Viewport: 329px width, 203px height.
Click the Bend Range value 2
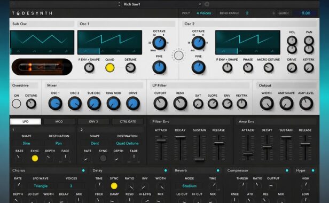pyautogui.click(x=247, y=13)
